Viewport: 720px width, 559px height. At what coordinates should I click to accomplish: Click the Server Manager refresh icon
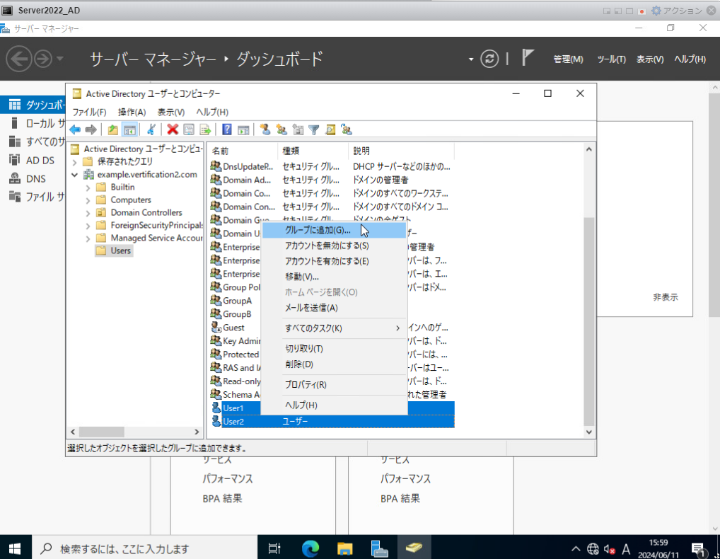pos(489,59)
